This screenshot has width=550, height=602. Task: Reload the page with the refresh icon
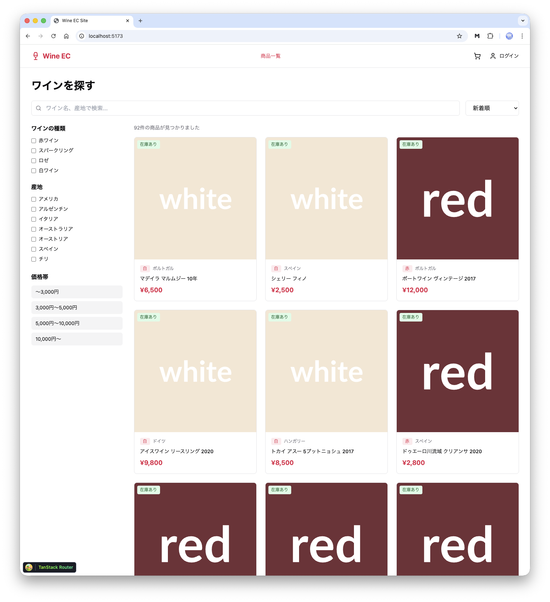coord(53,36)
